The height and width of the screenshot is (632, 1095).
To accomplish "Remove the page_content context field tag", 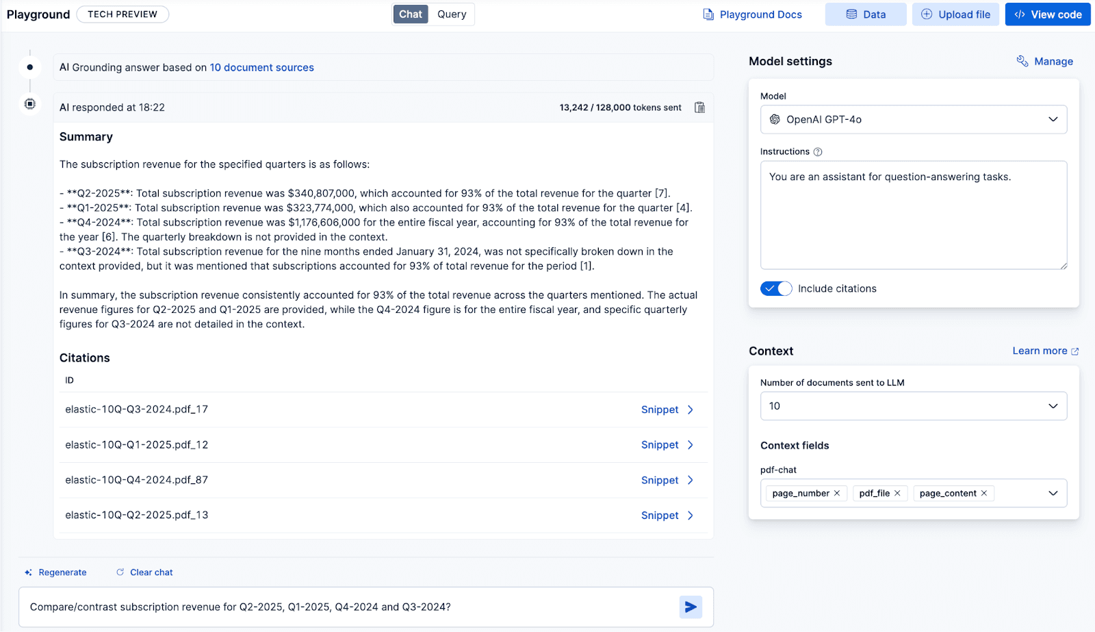I will point(984,494).
